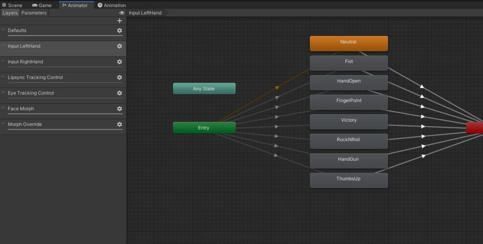Screen dimensions: 483x244
Task: Switch to the Parameters tab
Action: pos(34,13)
